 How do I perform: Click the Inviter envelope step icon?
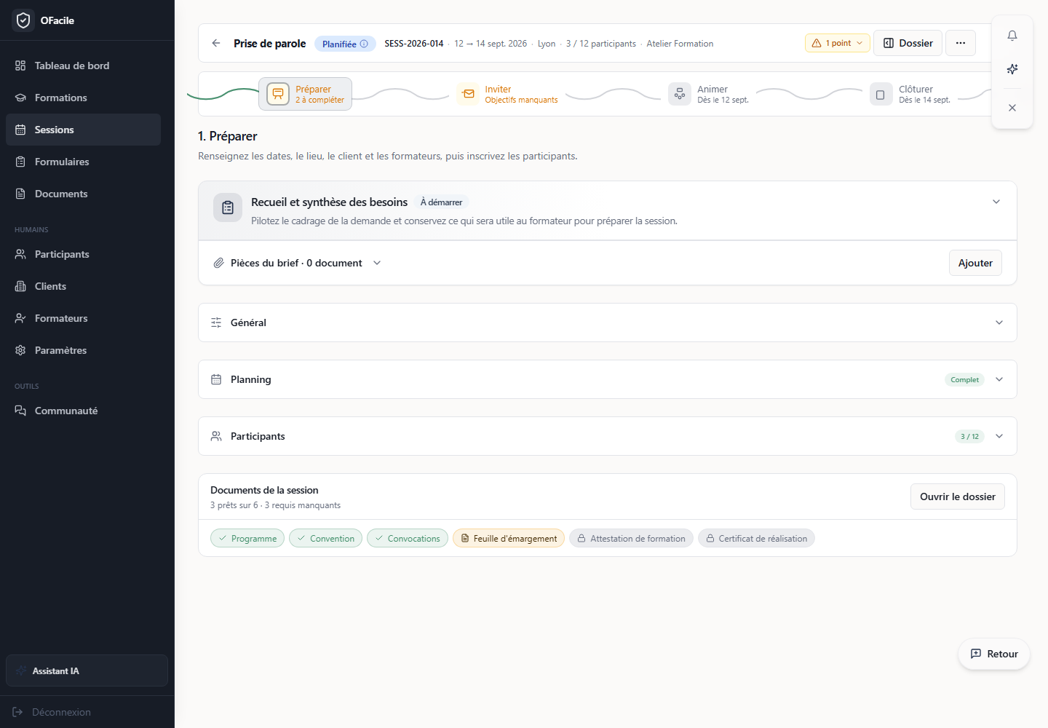(469, 94)
